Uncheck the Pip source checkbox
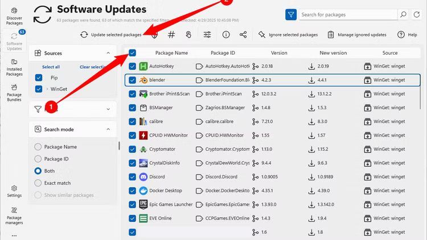Screen dimensions: 427x240 click(x=39, y=77)
